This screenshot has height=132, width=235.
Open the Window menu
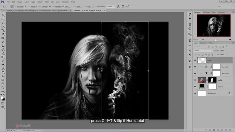[65, 2]
